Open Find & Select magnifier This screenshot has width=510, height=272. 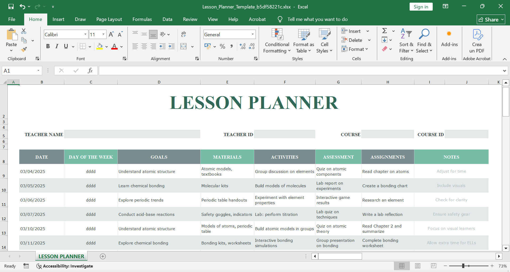424,41
